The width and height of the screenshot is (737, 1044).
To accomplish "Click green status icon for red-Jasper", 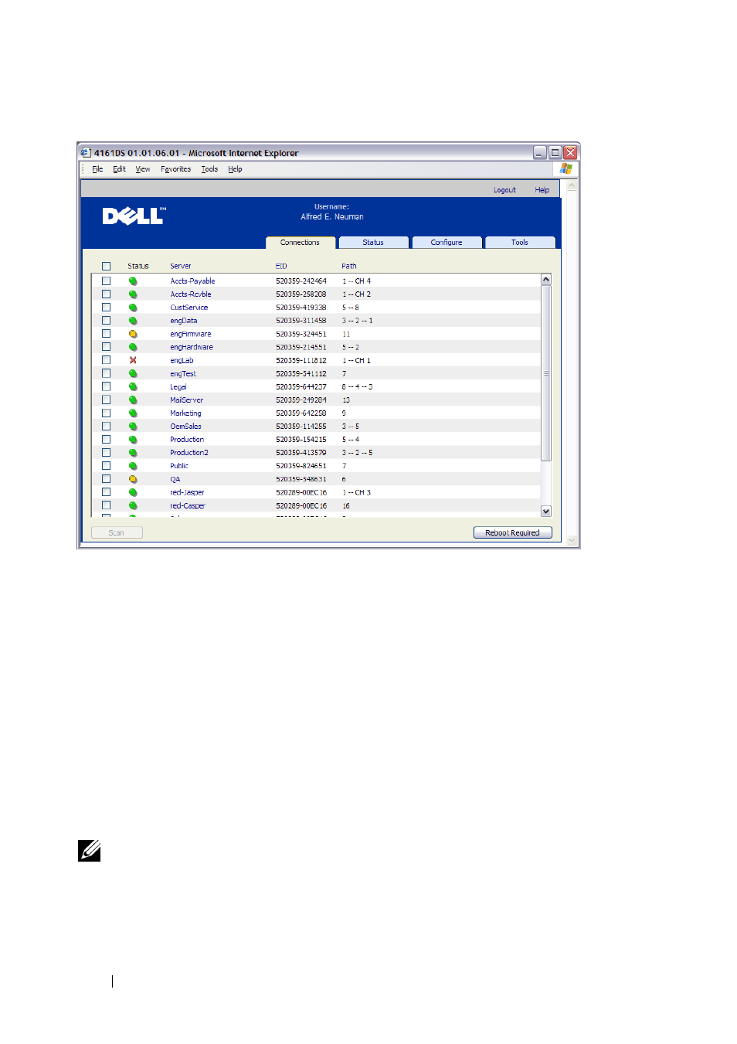I will coord(133,492).
